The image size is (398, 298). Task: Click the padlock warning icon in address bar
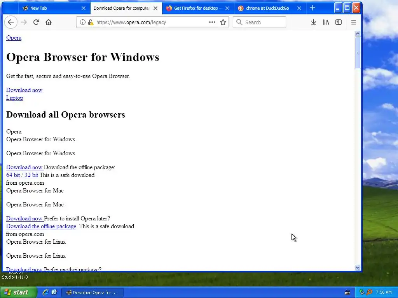coord(91,22)
